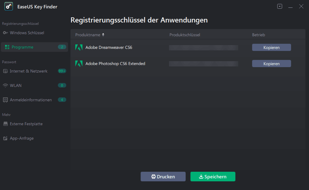Click the Betrieb column header

(x=258, y=35)
